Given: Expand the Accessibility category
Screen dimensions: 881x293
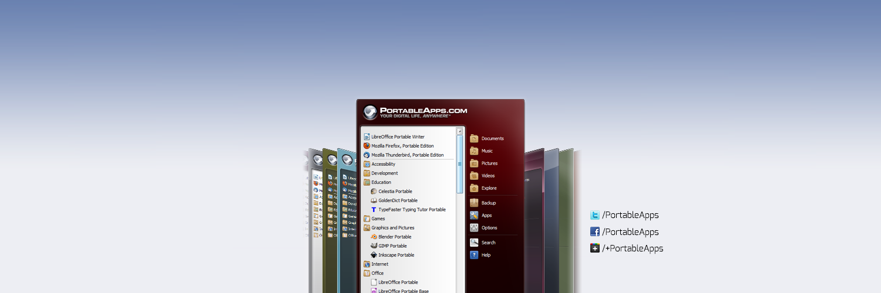Looking at the screenshot, I should 379,164.
